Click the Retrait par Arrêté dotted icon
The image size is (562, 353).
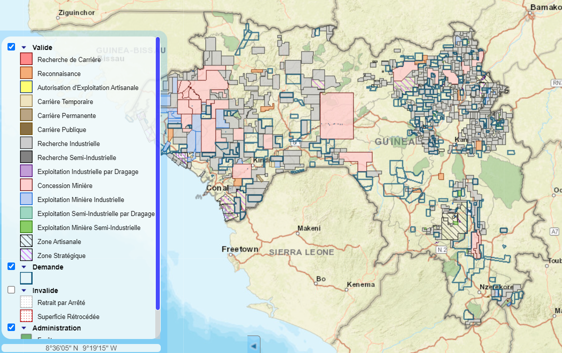point(26,302)
